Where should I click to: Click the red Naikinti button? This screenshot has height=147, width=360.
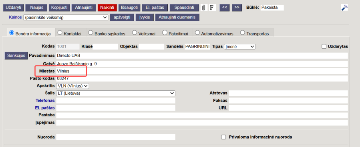coord(107,8)
